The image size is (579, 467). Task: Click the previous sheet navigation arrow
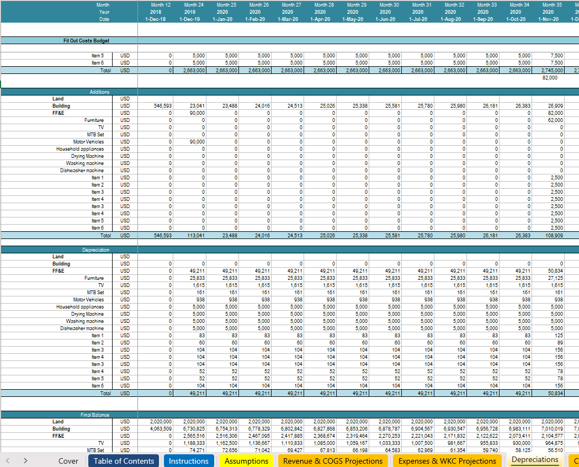[x=8, y=460]
